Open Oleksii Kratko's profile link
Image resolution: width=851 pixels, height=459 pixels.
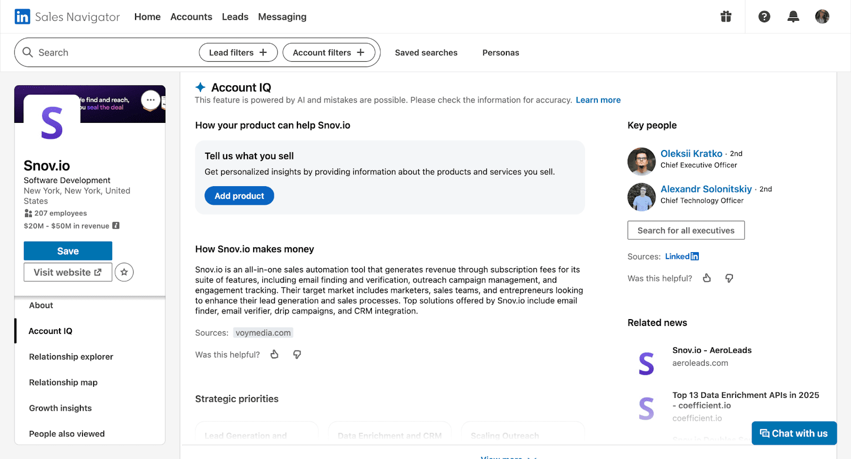point(691,154)
